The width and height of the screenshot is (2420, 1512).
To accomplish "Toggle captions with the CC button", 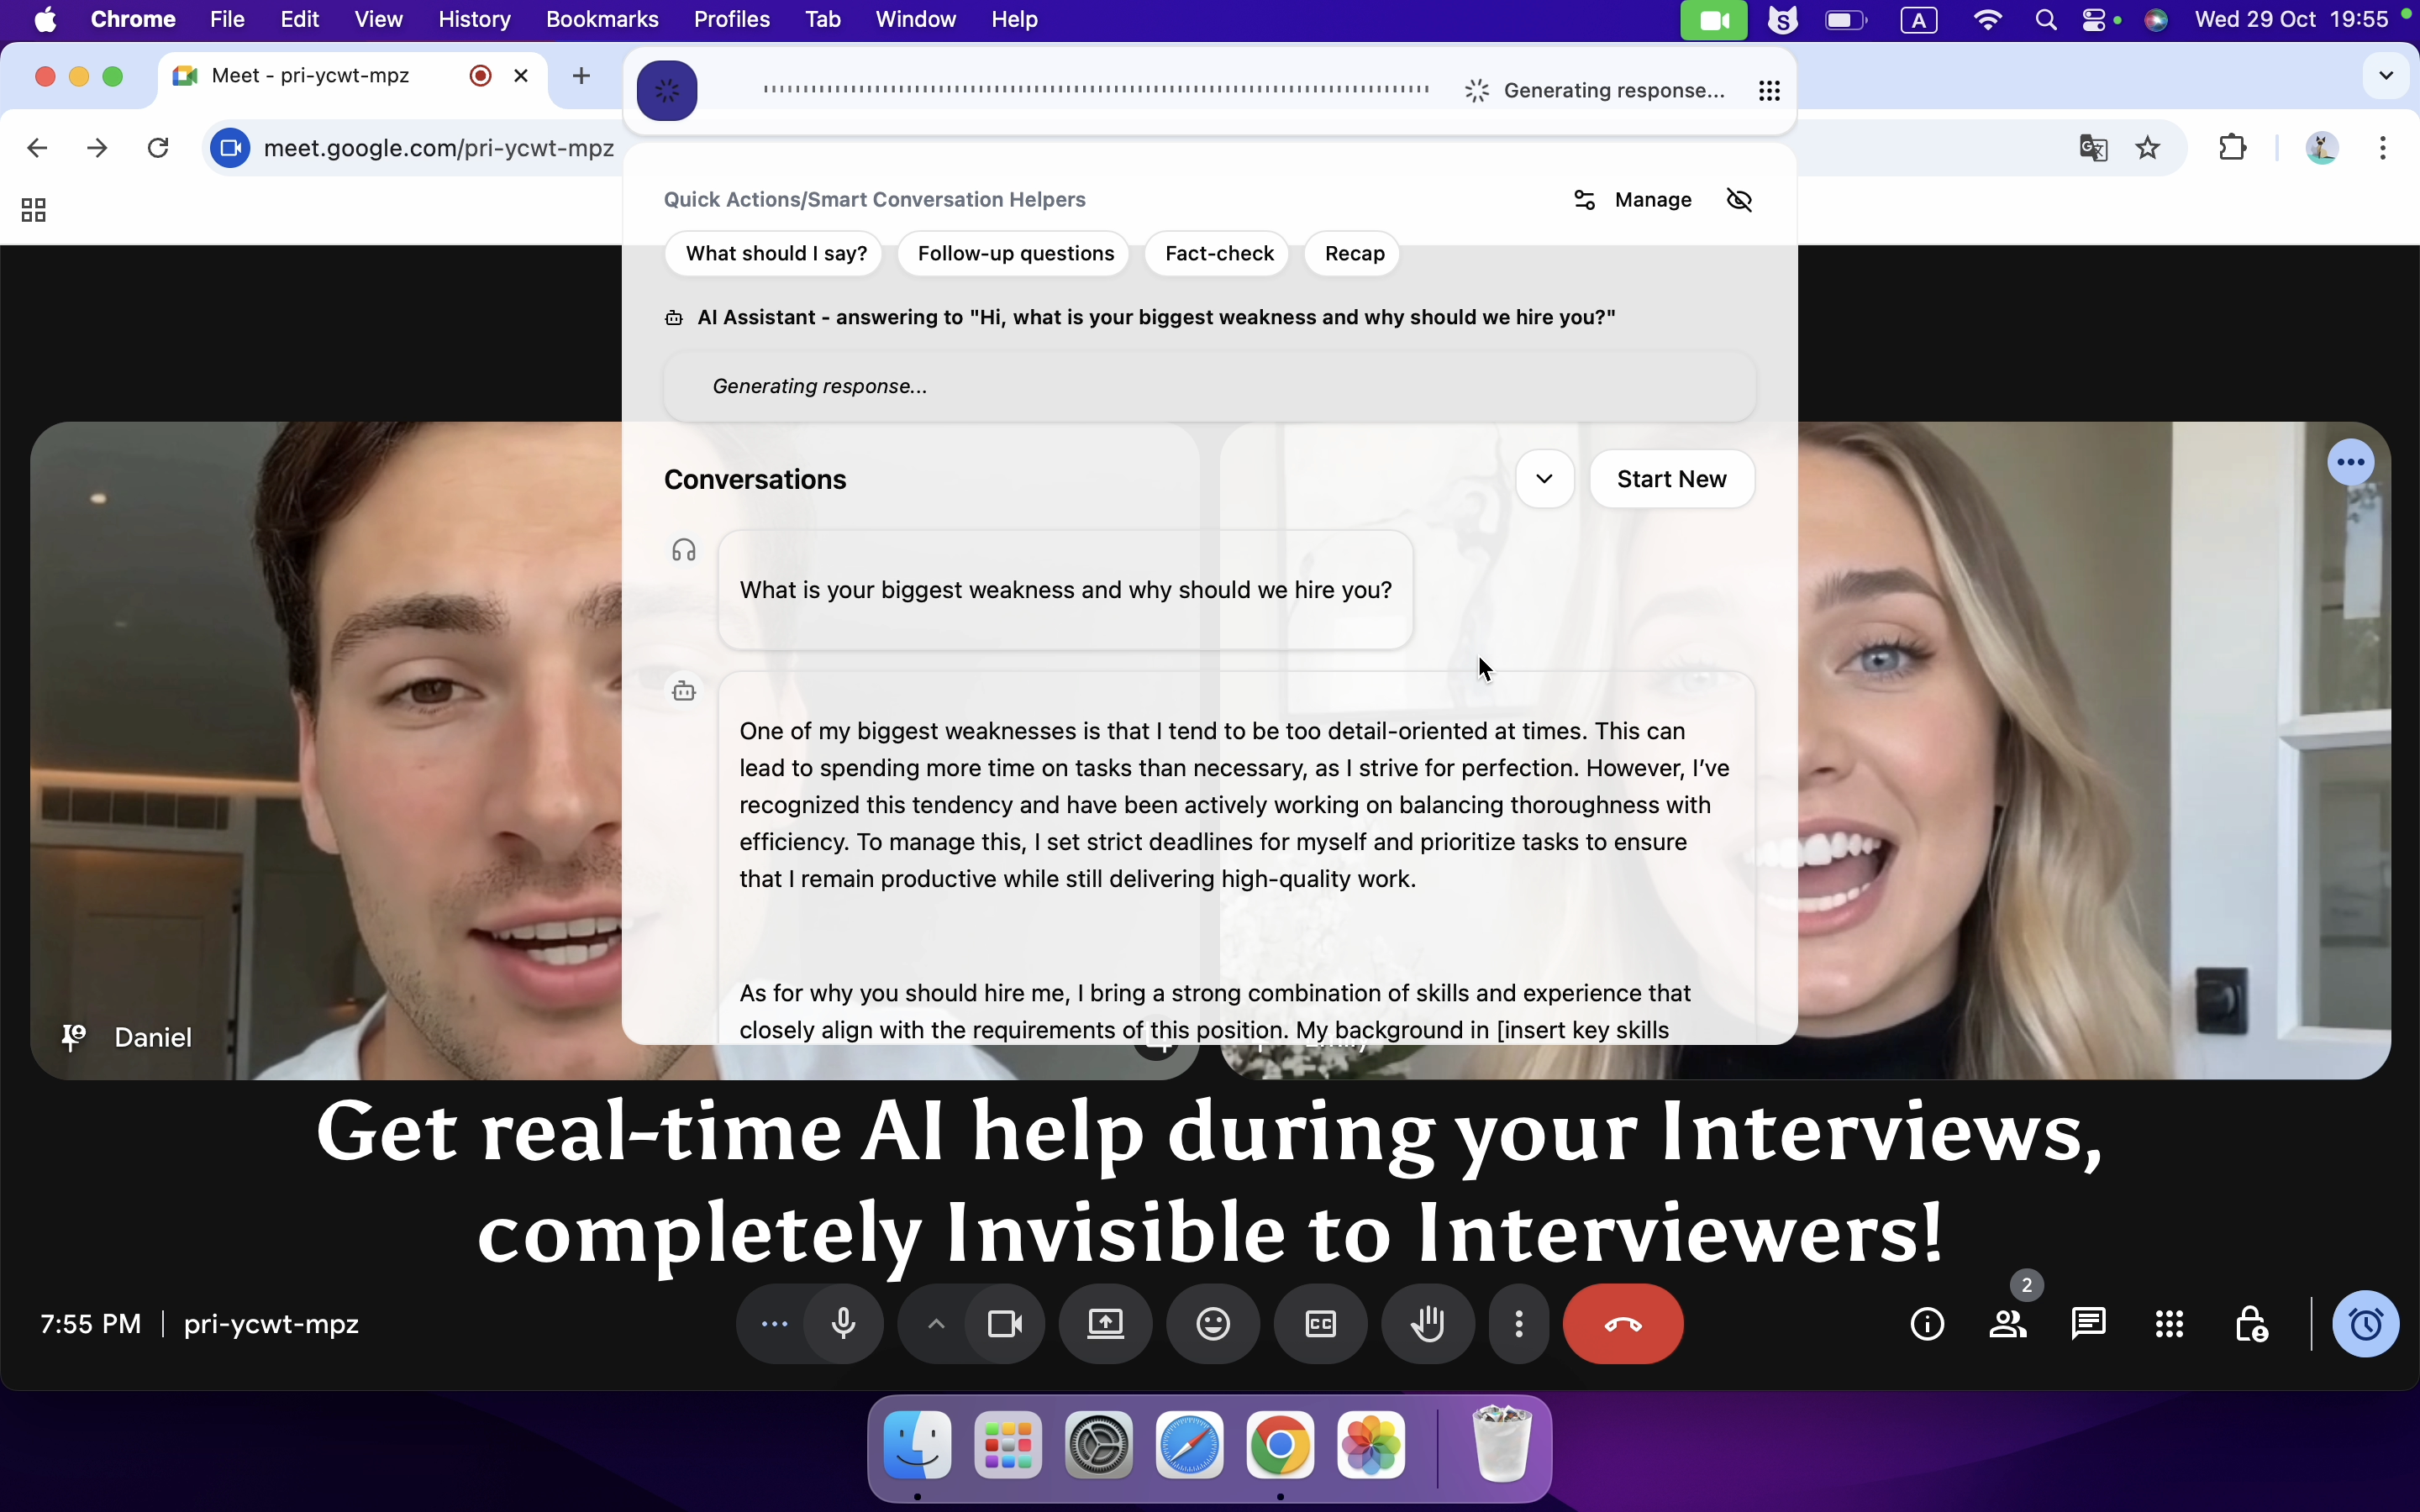I will 1319,1323.
